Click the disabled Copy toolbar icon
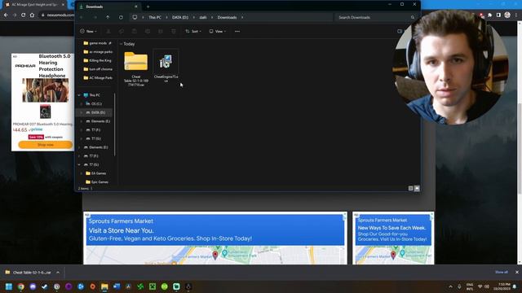 (122, 31)
